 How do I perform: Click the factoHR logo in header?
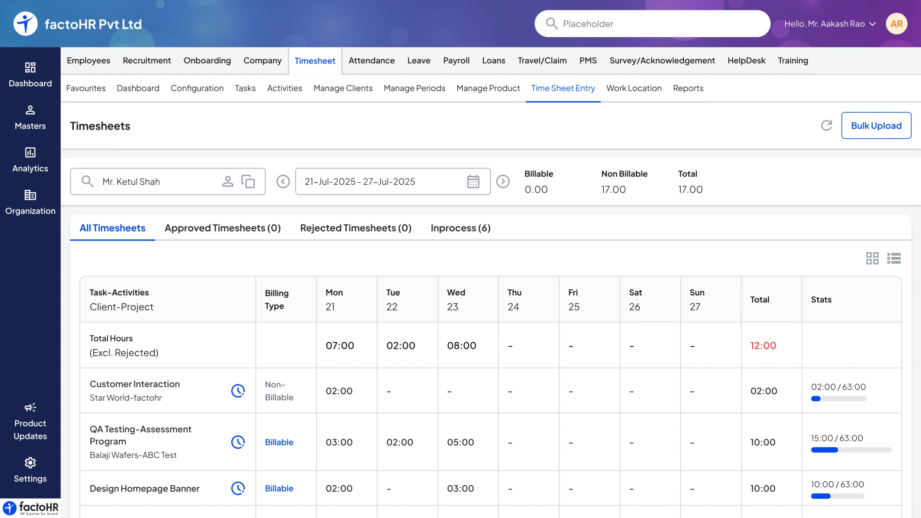[x=26, y=24]
